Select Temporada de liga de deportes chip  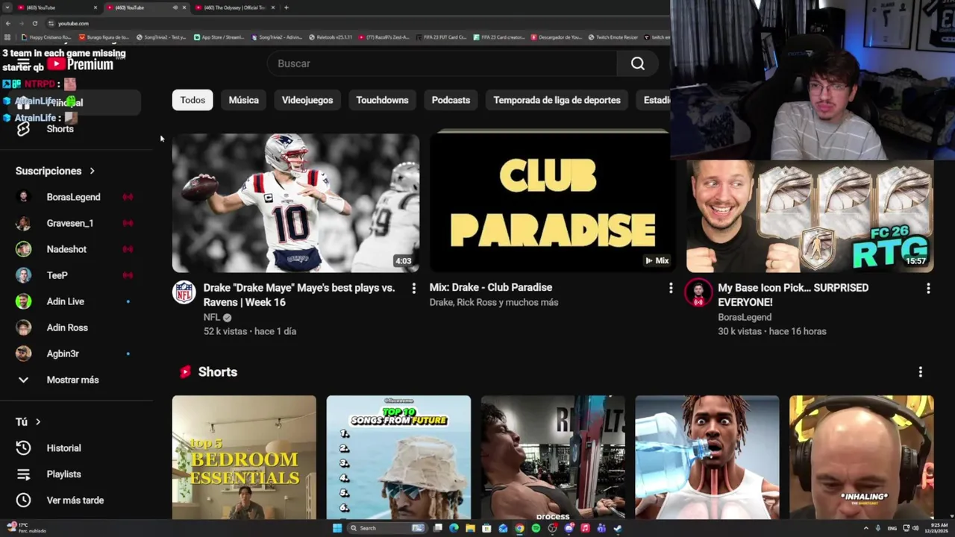tap(557, 100)
